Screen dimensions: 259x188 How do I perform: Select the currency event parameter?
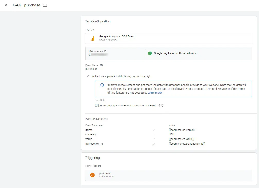pyautogui.click(x=91, y=134)
